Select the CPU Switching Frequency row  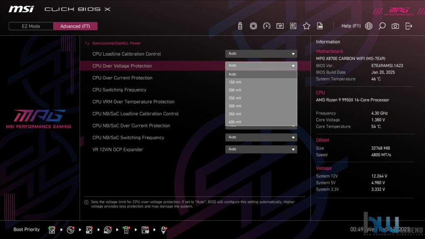click(x=119, y=90)
